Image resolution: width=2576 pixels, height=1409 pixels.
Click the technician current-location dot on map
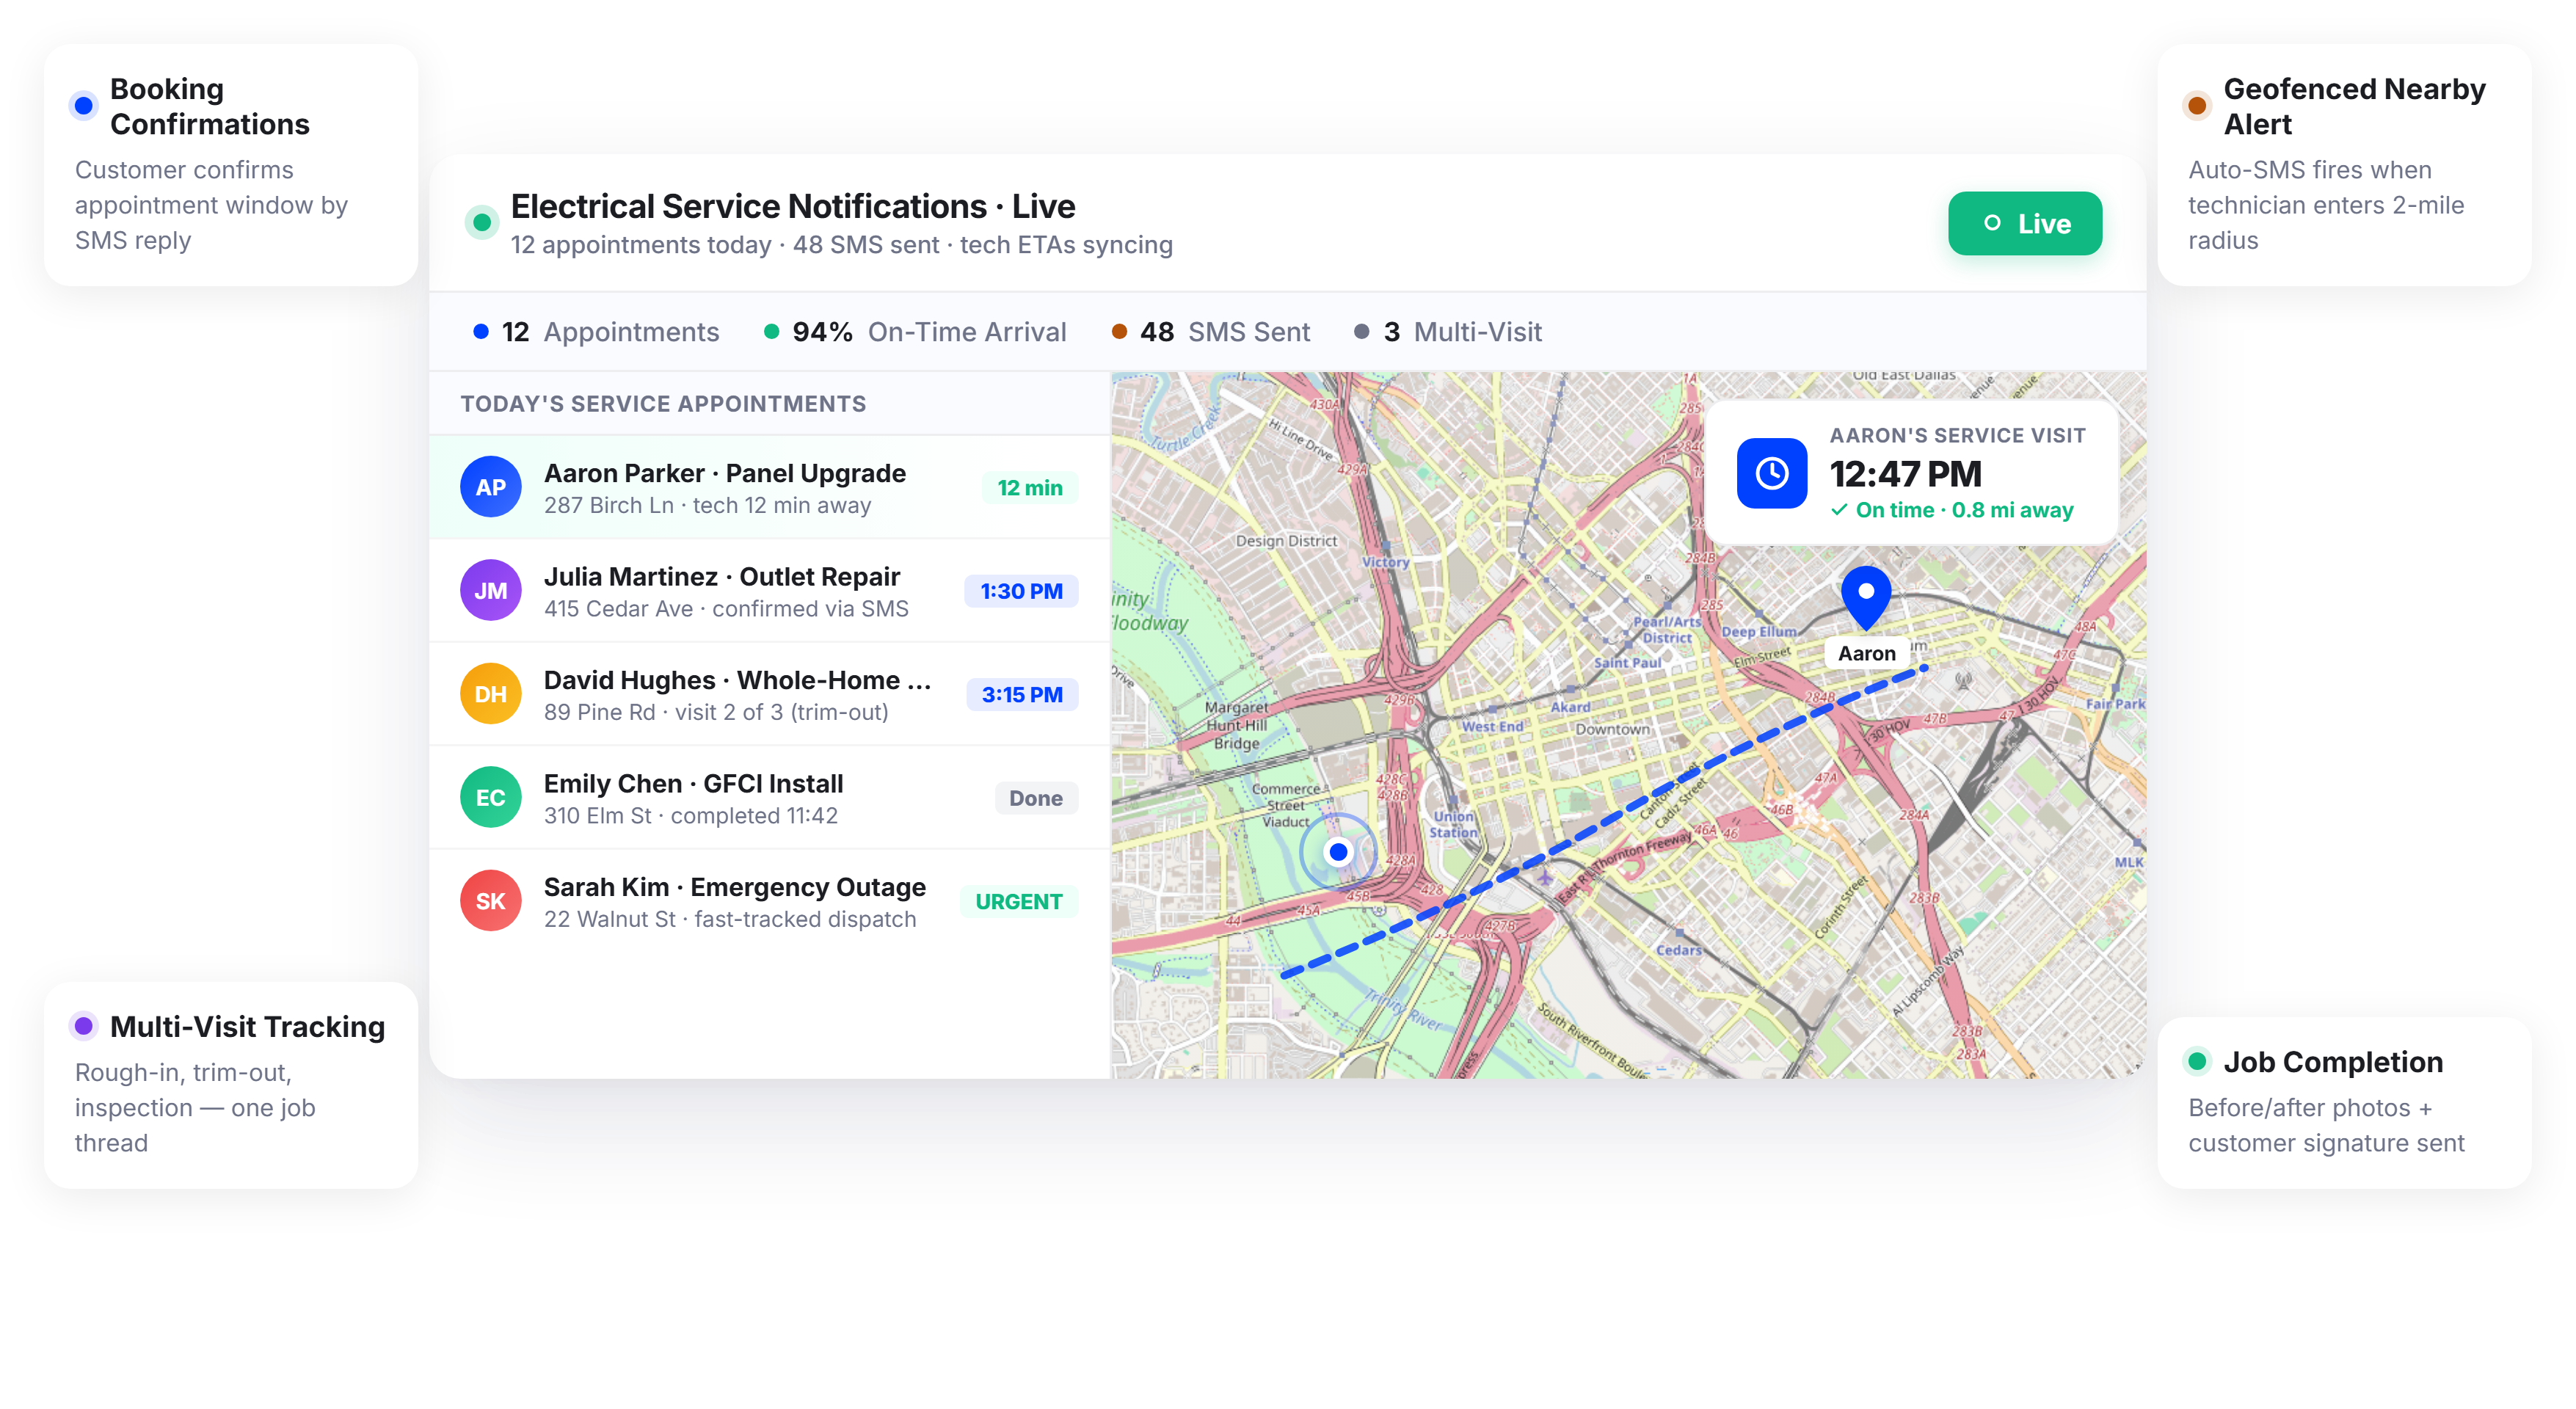1338,852
